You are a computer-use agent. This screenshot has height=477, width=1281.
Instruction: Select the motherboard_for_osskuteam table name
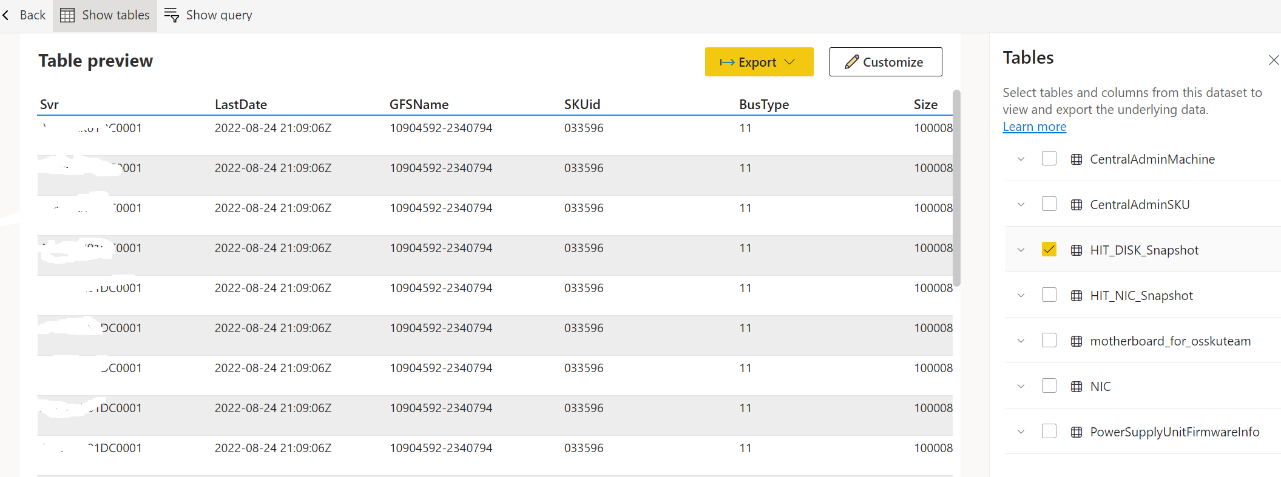(x=1171, y=341)
